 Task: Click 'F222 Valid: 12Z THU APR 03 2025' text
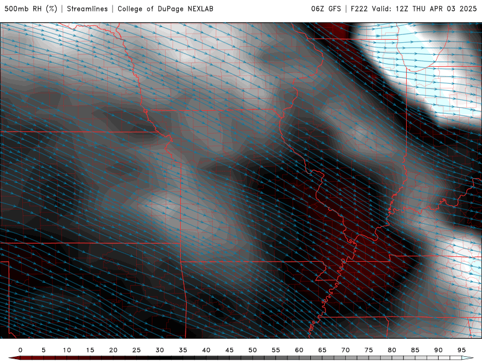coord(414,9)
